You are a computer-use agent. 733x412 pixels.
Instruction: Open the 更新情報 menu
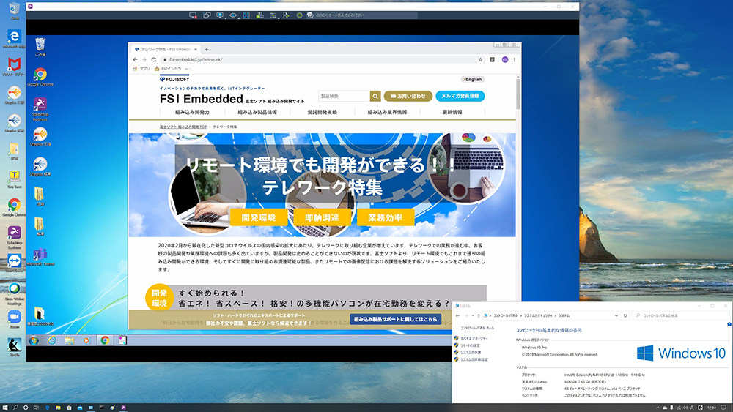pyautogui.click(x=452, y=113)
